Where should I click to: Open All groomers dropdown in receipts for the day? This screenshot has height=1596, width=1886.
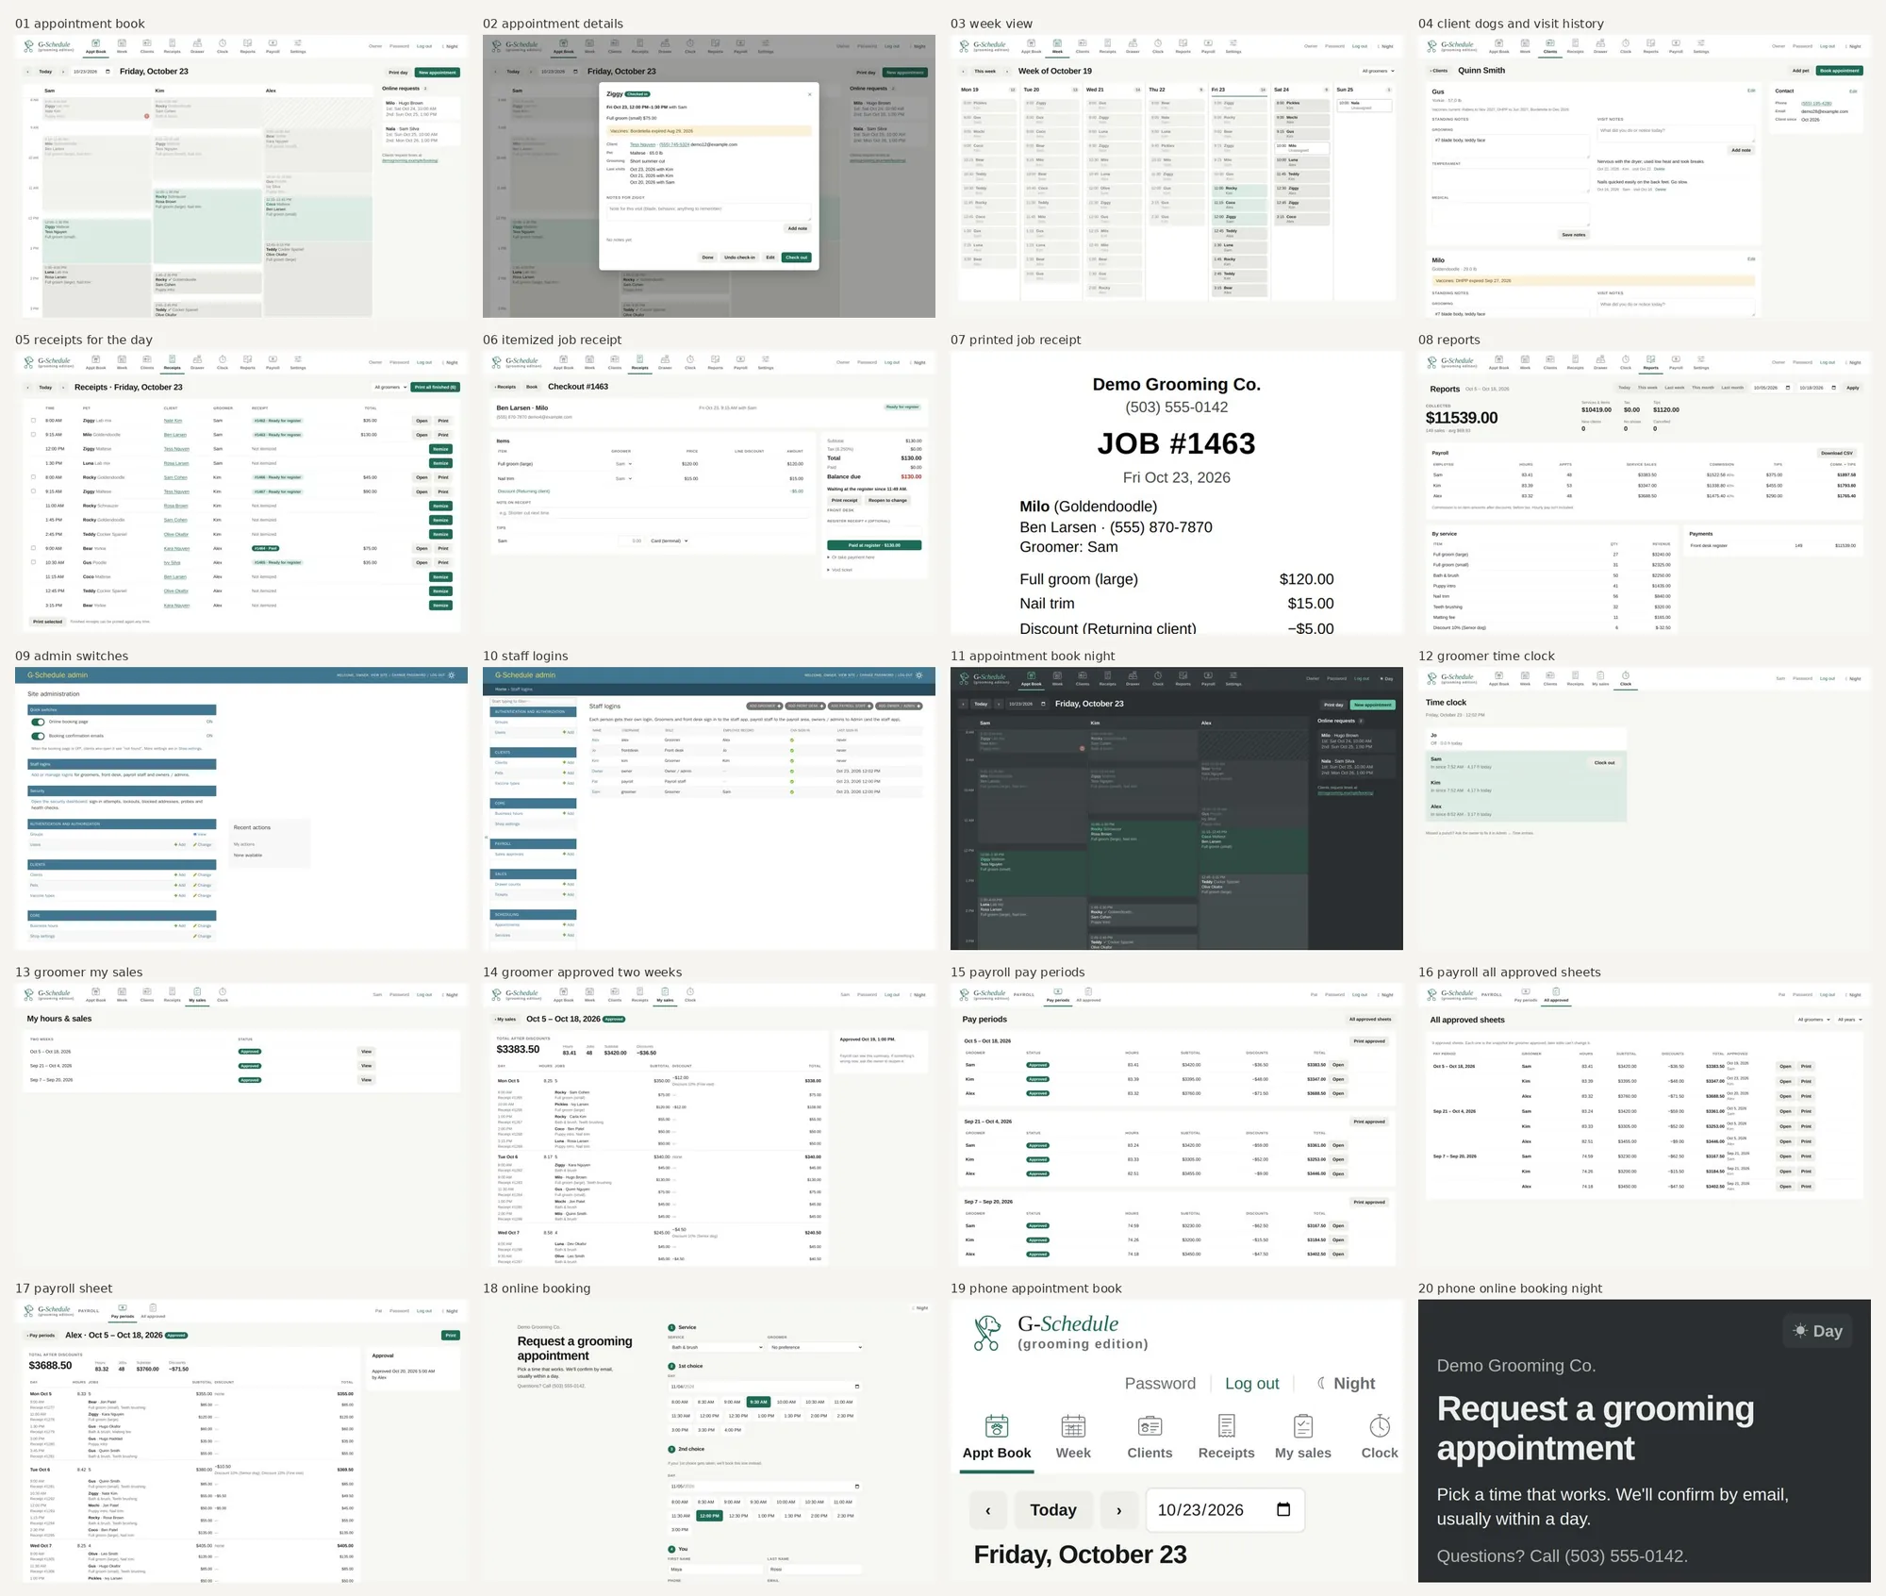point(391,387)
